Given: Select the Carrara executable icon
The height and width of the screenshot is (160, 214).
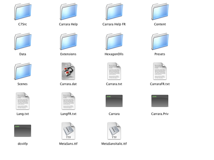Looking at the screenshot, I should 114,101.
